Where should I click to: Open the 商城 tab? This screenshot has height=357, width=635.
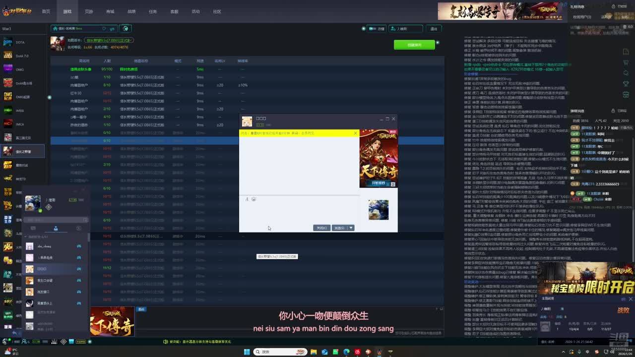110,11
